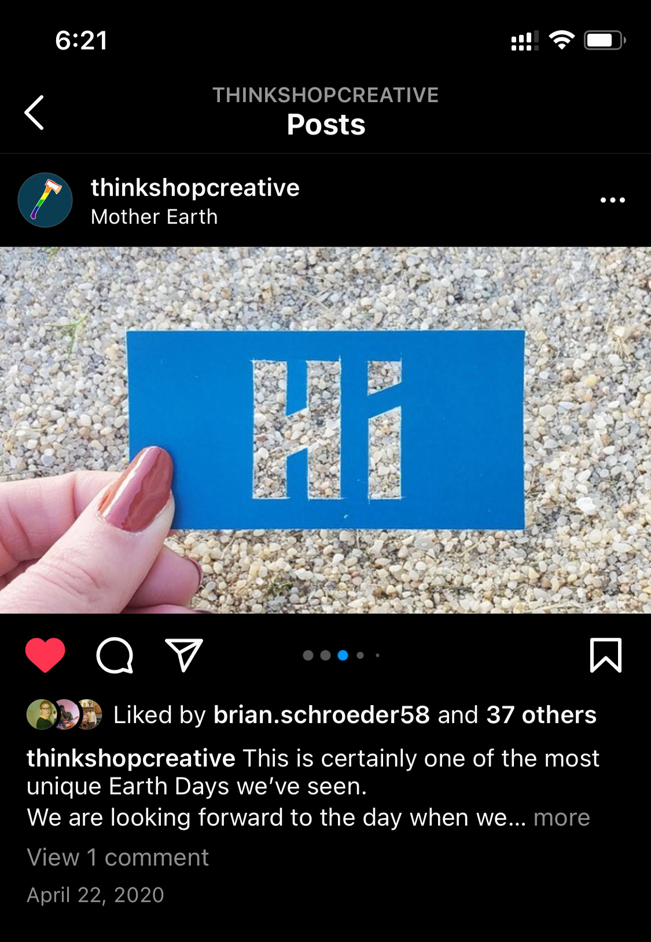The width and height of the screenshot is (651, 942).
Task: Tap the Wi-Fi status icon
Action: click(x=561, y=40)
